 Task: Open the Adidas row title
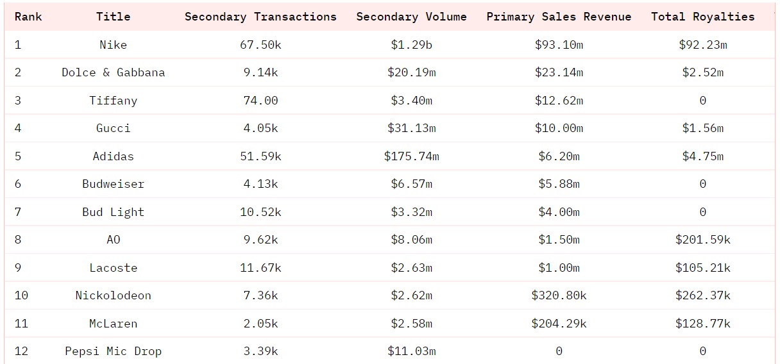click(x=113, y=156)
